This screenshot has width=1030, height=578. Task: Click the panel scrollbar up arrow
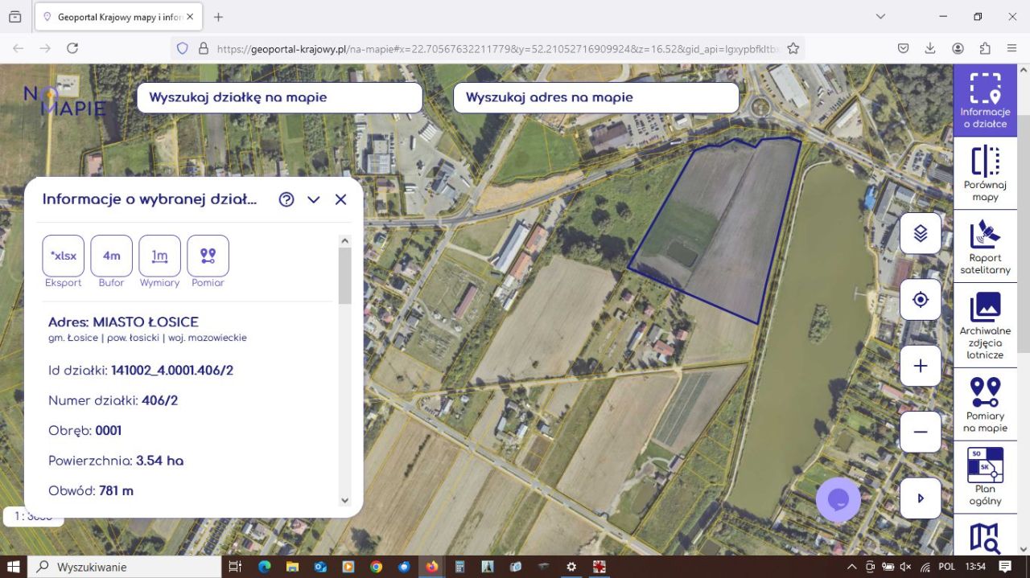pos(344,240)
